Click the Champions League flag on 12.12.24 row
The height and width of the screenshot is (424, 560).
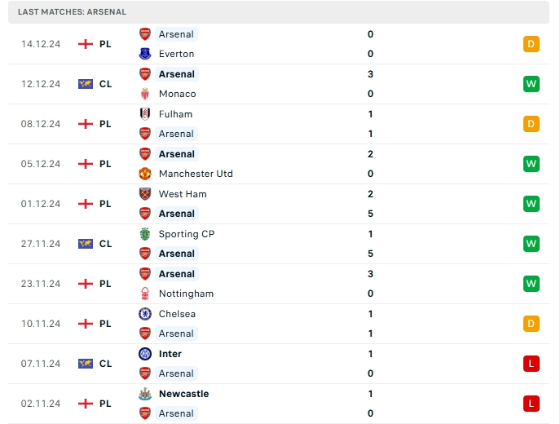(86, 84)
